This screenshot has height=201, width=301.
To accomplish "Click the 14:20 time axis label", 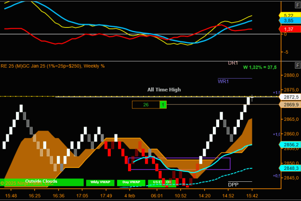I will (x=205, y=196).
